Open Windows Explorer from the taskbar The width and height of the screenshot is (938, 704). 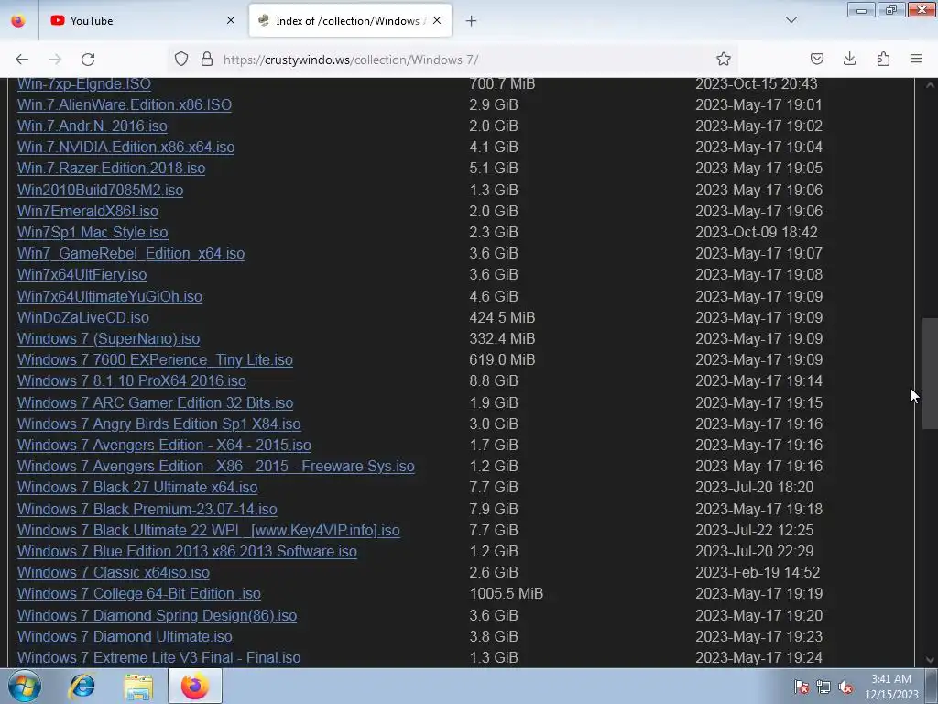pyautogui.click(x=138, y=686)
